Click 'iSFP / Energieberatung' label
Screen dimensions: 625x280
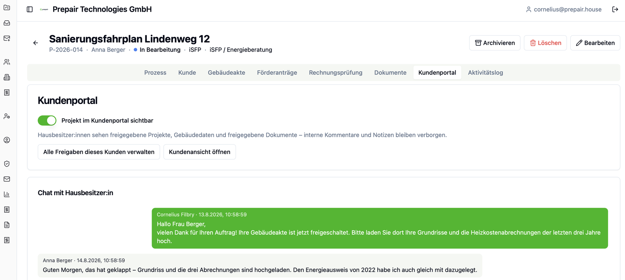point(241,50)
